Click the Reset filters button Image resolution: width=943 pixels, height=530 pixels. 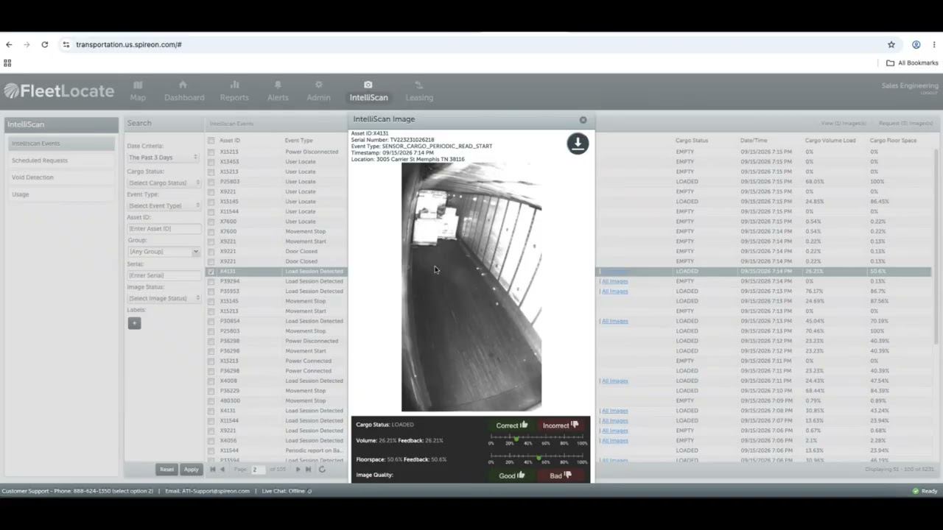click(167, 469)
